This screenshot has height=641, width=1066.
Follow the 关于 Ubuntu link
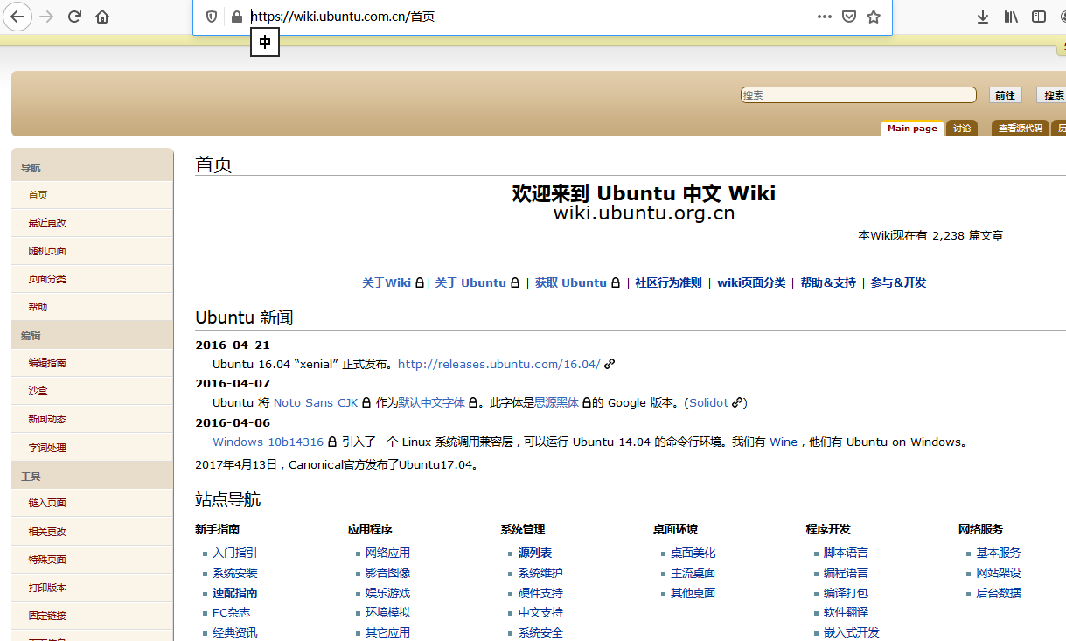(x=470, y=282)
